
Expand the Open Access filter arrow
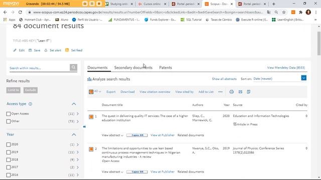(x=78, y=113)
